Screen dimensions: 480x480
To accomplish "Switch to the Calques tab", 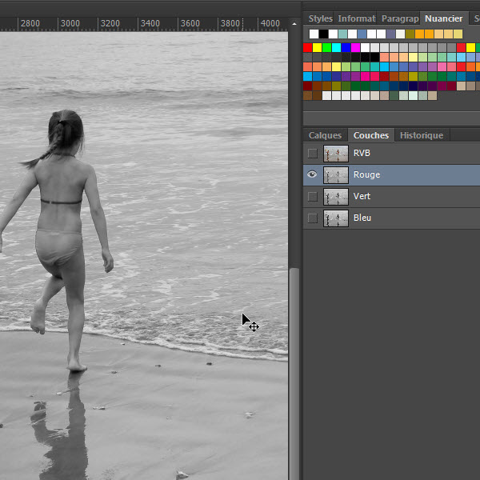I will (325, 135).
